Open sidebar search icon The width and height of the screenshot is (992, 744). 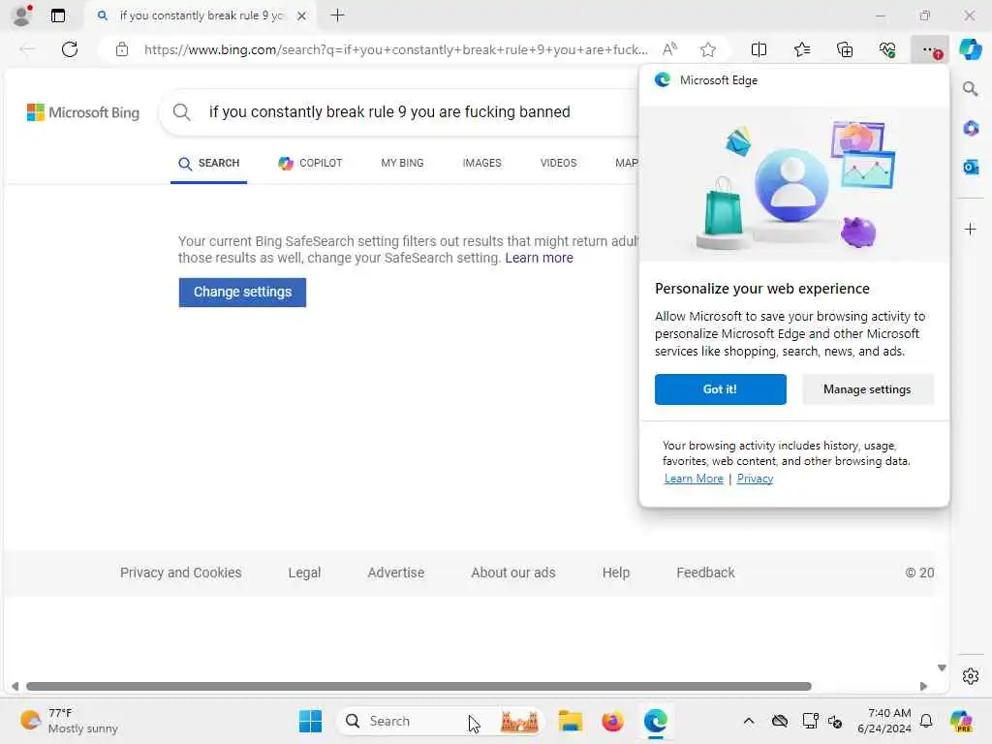(x=971, y=89)
